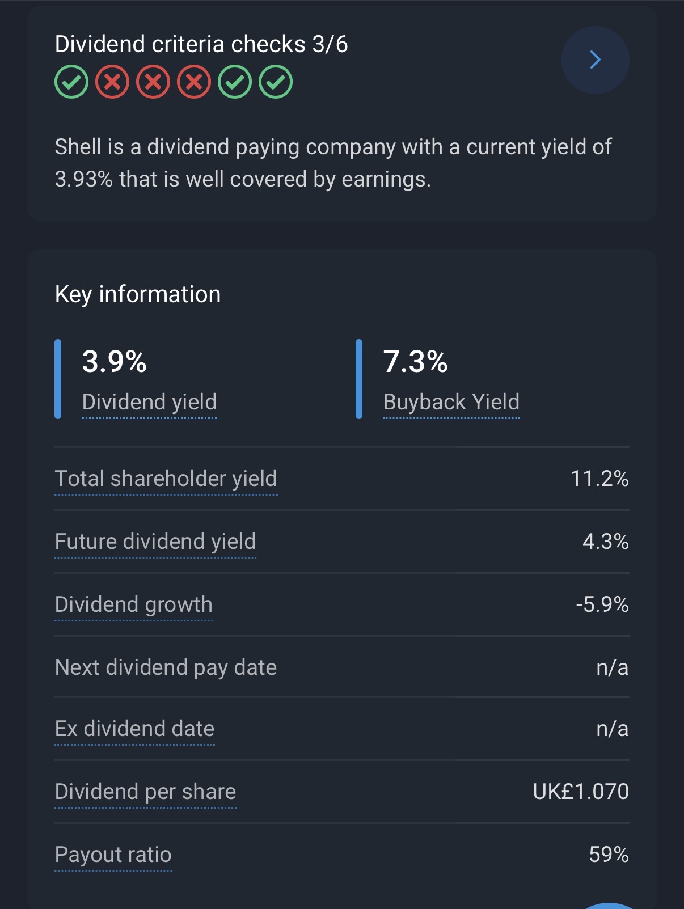Click the 3.9% dividend yield figure
The height and width of the screenshot is (909, 684).
coord(115,362)
